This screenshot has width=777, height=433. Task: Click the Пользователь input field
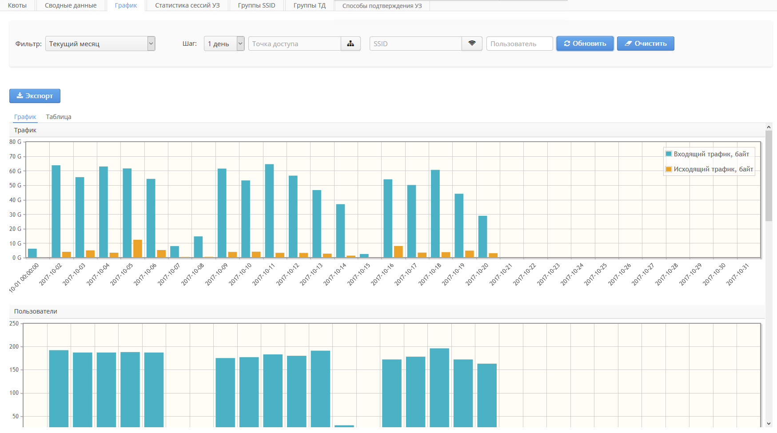pos(519,44)
